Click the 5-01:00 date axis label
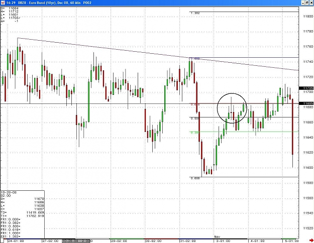 [x=292, y=241]
